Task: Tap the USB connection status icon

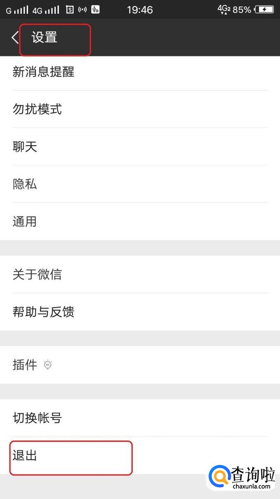Action: (96, 9)
